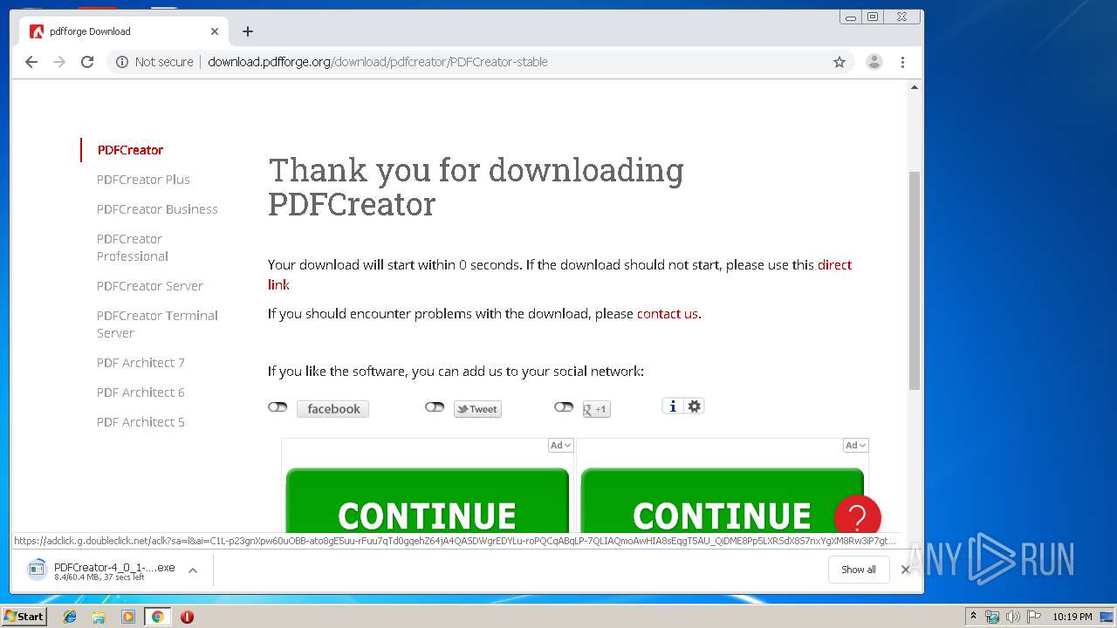
Task: Open a new browser tab
Action: click(x=248, y=31)
